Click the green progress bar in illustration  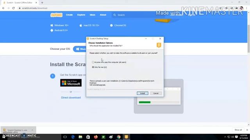(x=145, y=102)
